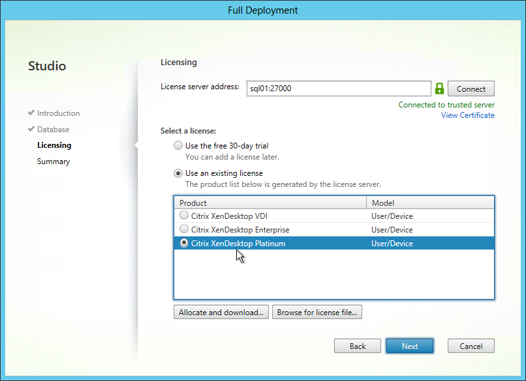Select Use an existing license option
The image size is (526, 381).
[x=178, y=173]
